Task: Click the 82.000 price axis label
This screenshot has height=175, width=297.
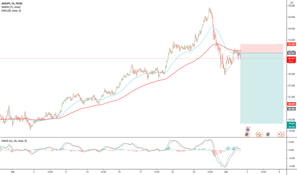Action: pyautogui.click(x=292, y=74)
